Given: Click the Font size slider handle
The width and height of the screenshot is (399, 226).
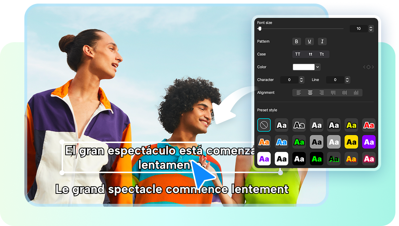Looking at the screenshot, I should click(x=259, y=28).
